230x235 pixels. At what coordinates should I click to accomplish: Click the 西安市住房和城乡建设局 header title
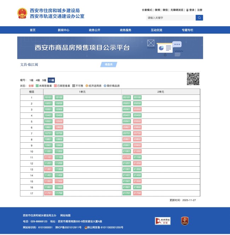55,11
